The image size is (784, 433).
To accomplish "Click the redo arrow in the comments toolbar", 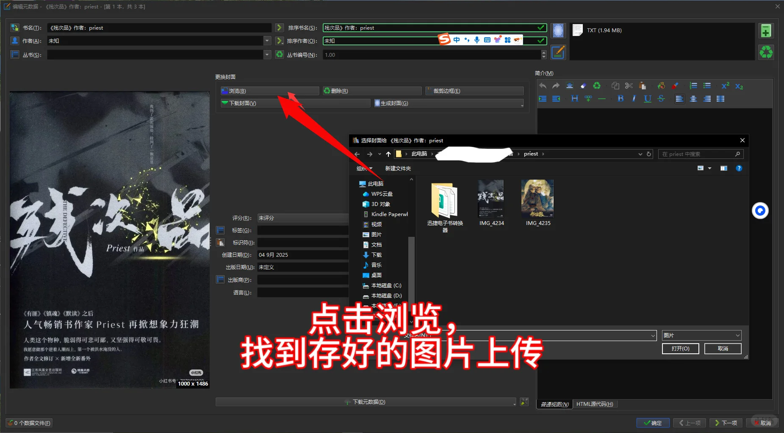I will pyautogui.click(x=556, y=86).
